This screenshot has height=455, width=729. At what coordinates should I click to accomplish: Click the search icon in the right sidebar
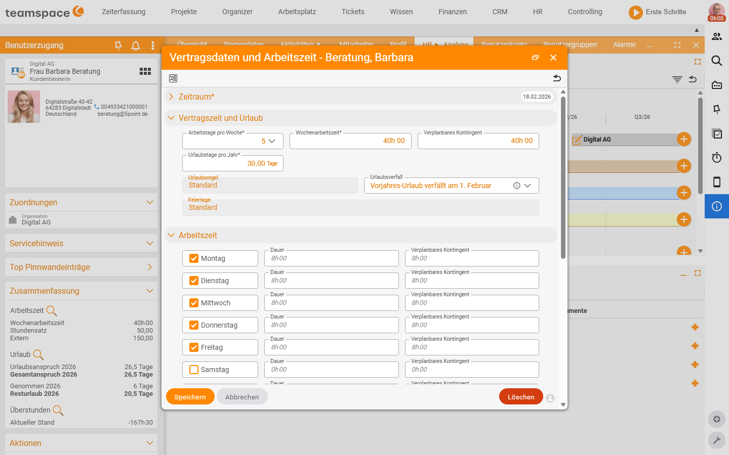tap(717, 61)
